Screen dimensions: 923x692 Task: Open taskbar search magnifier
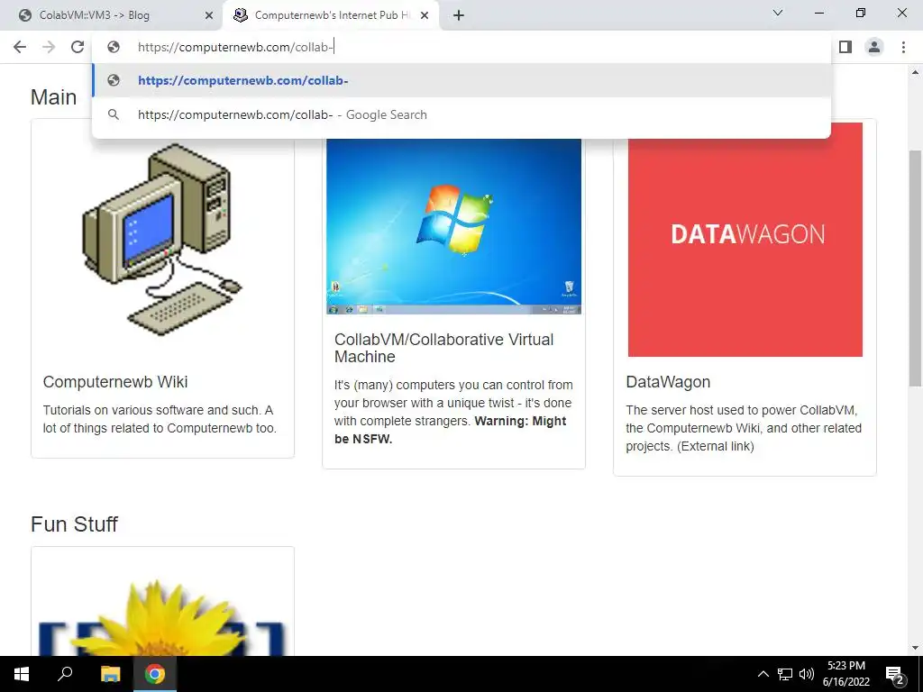[x=65, y=674]
